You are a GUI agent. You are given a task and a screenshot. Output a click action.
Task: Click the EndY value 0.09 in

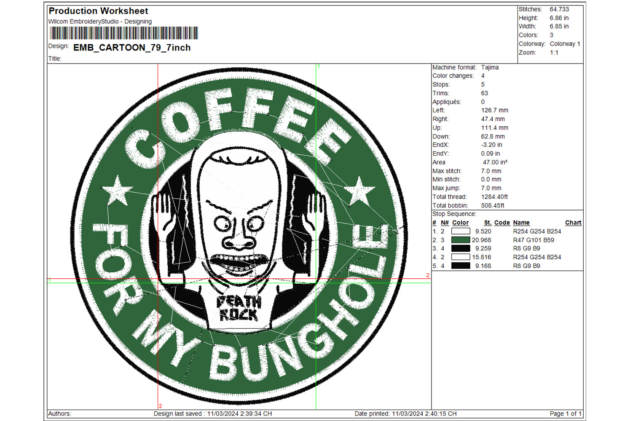(491, 154)
